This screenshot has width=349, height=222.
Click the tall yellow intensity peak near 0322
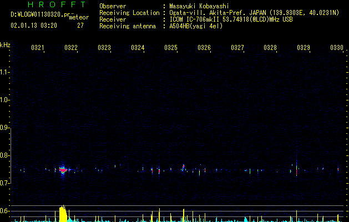(63, 213)
